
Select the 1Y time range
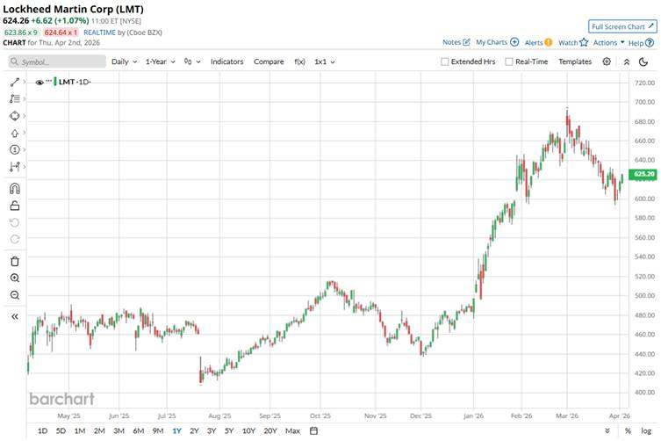point(176,430)
